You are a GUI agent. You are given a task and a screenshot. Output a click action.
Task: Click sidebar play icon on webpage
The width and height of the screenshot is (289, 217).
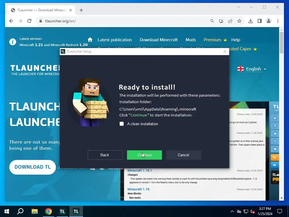[x=275, y=118]
